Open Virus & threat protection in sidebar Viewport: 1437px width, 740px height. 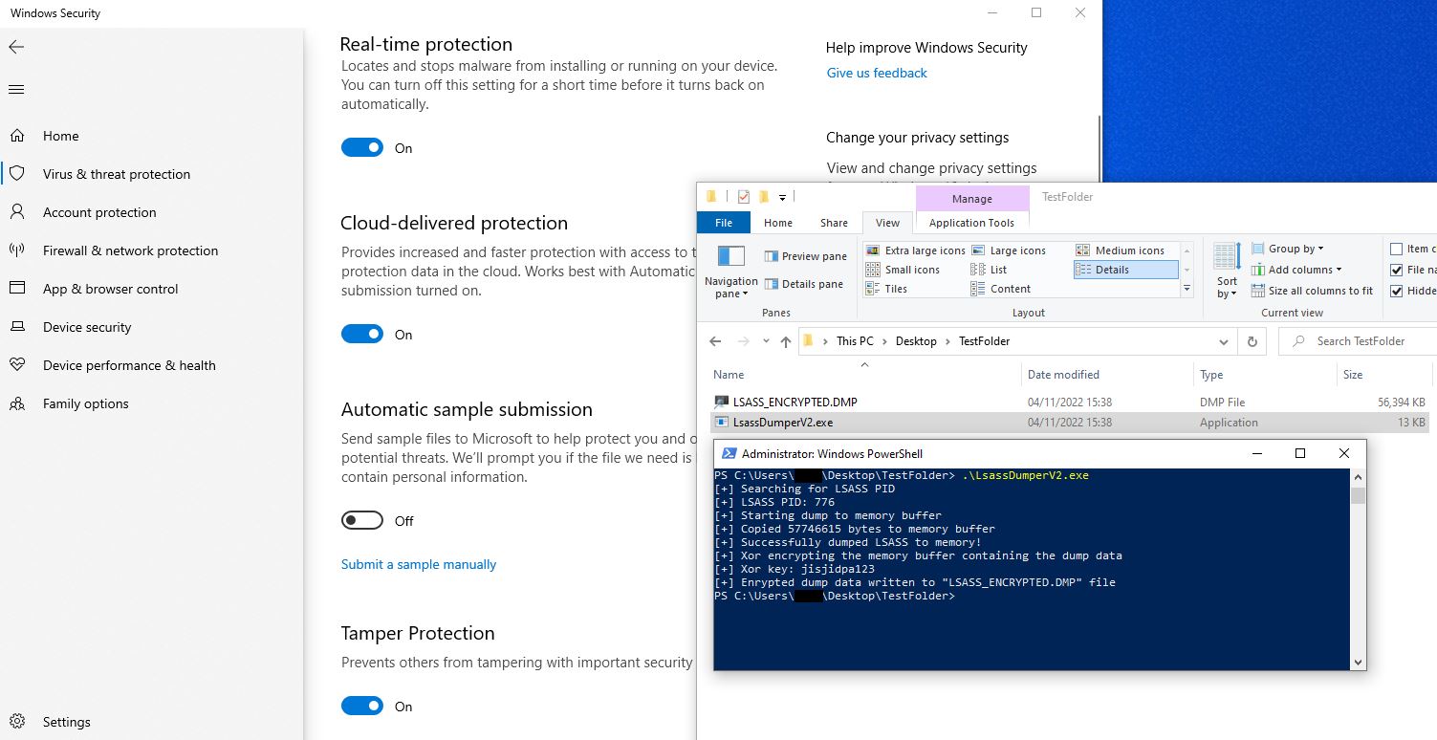pos(117,174)
